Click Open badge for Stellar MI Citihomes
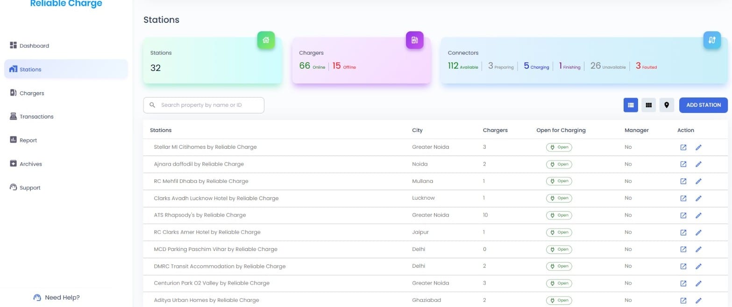The height and width of the screenshot is (307, 732). [559, 147]
